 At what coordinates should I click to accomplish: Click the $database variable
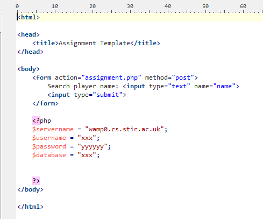click(x=49, y=155)
